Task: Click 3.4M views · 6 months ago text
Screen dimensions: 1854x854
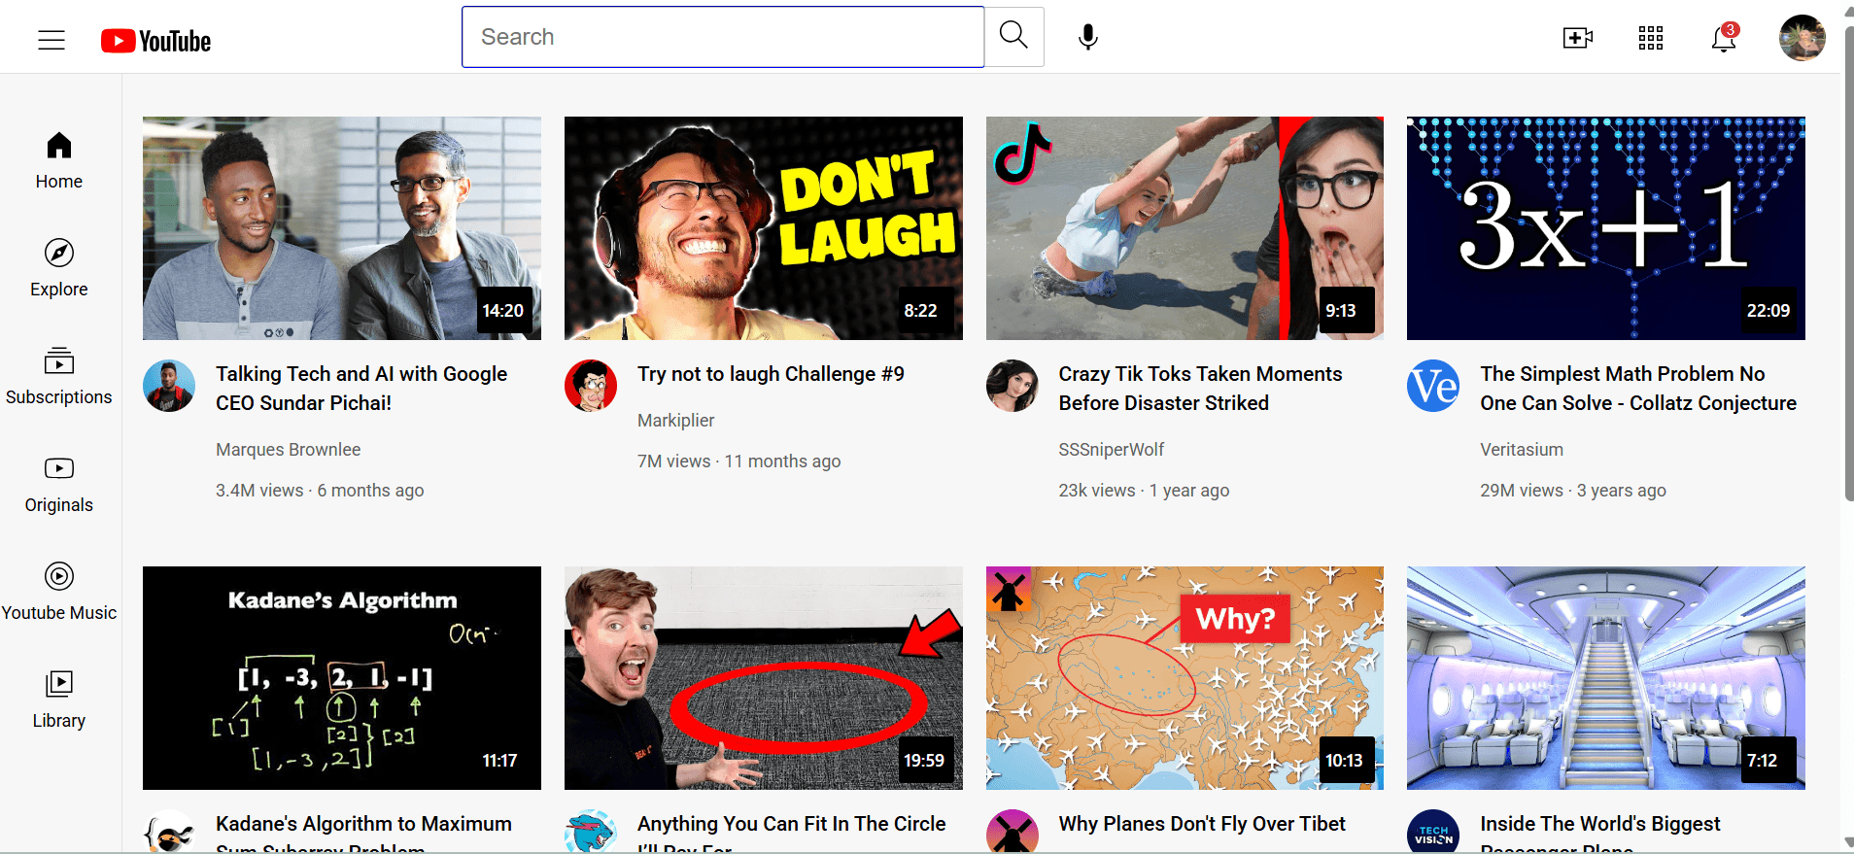Action: point(320,491)
